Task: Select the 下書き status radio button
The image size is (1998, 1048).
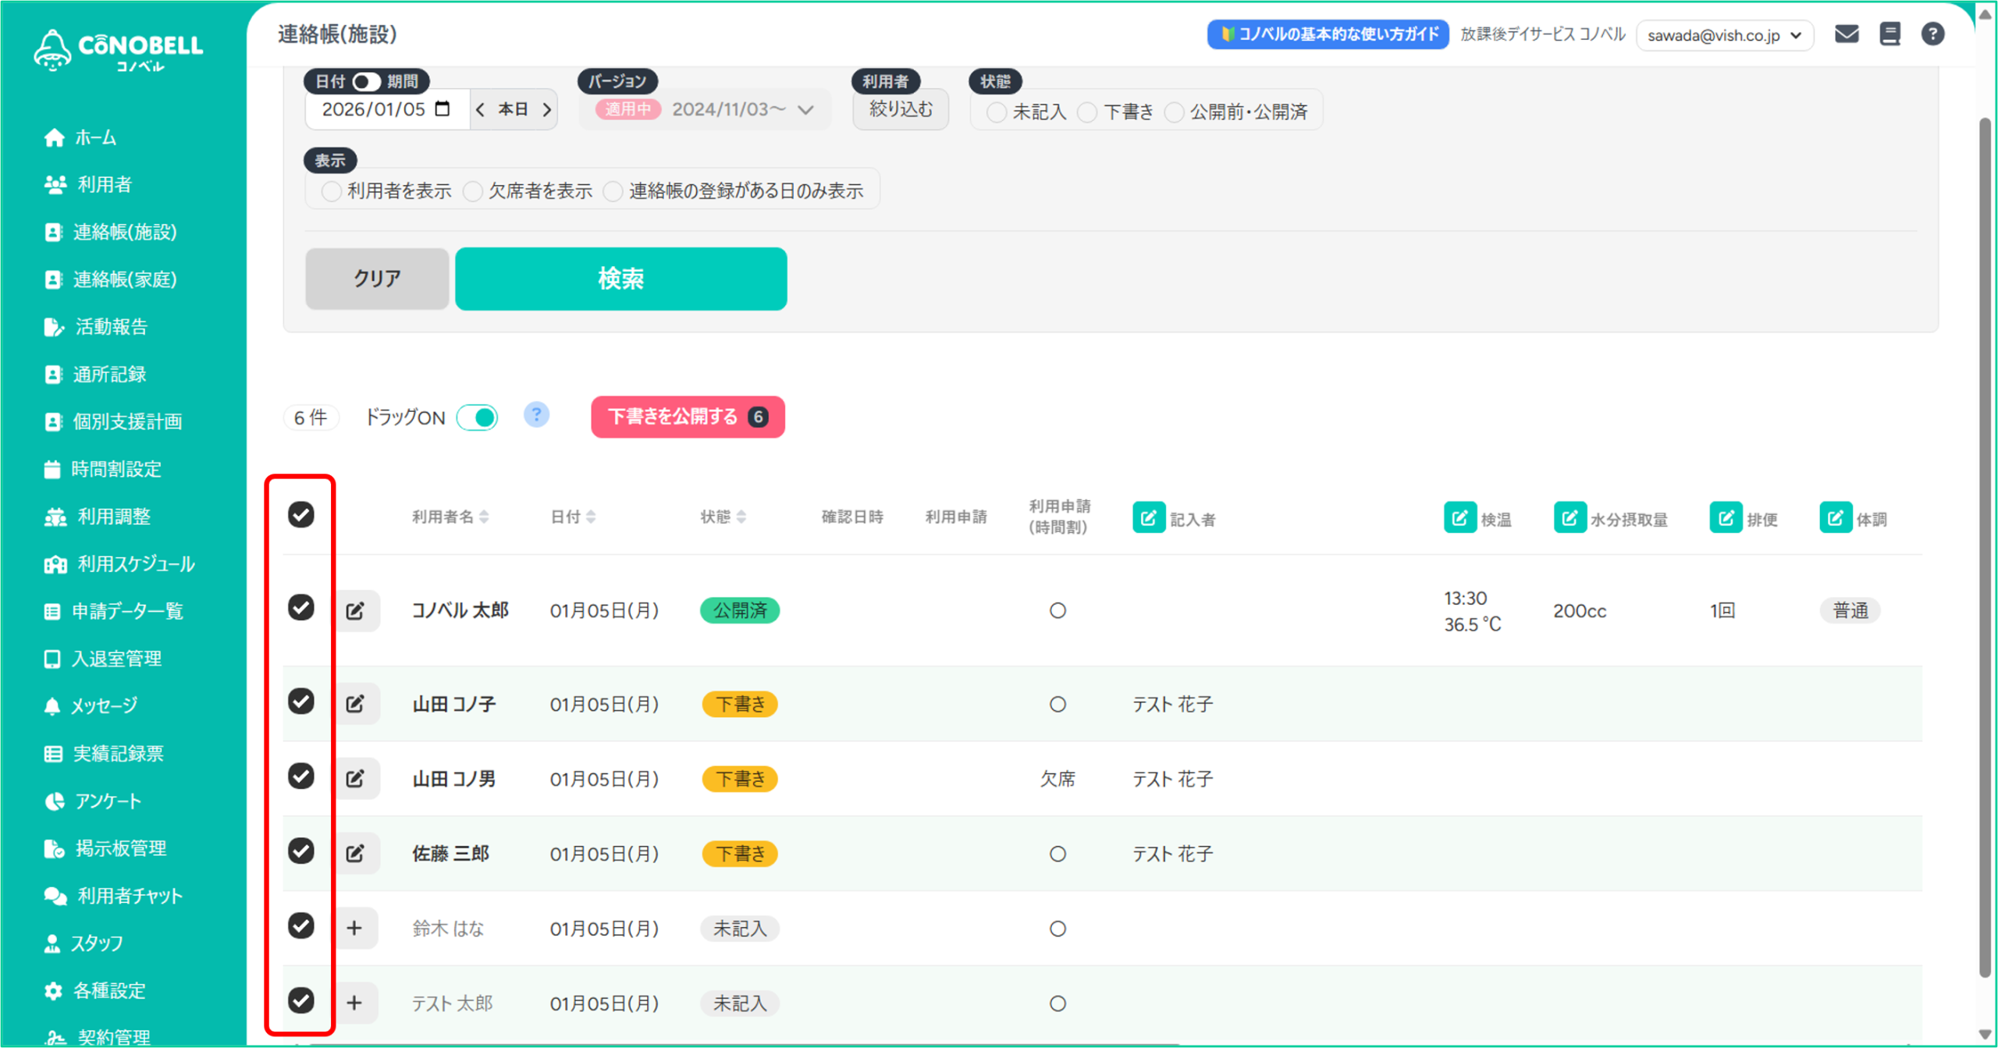Action: (x=1087, y=112)
